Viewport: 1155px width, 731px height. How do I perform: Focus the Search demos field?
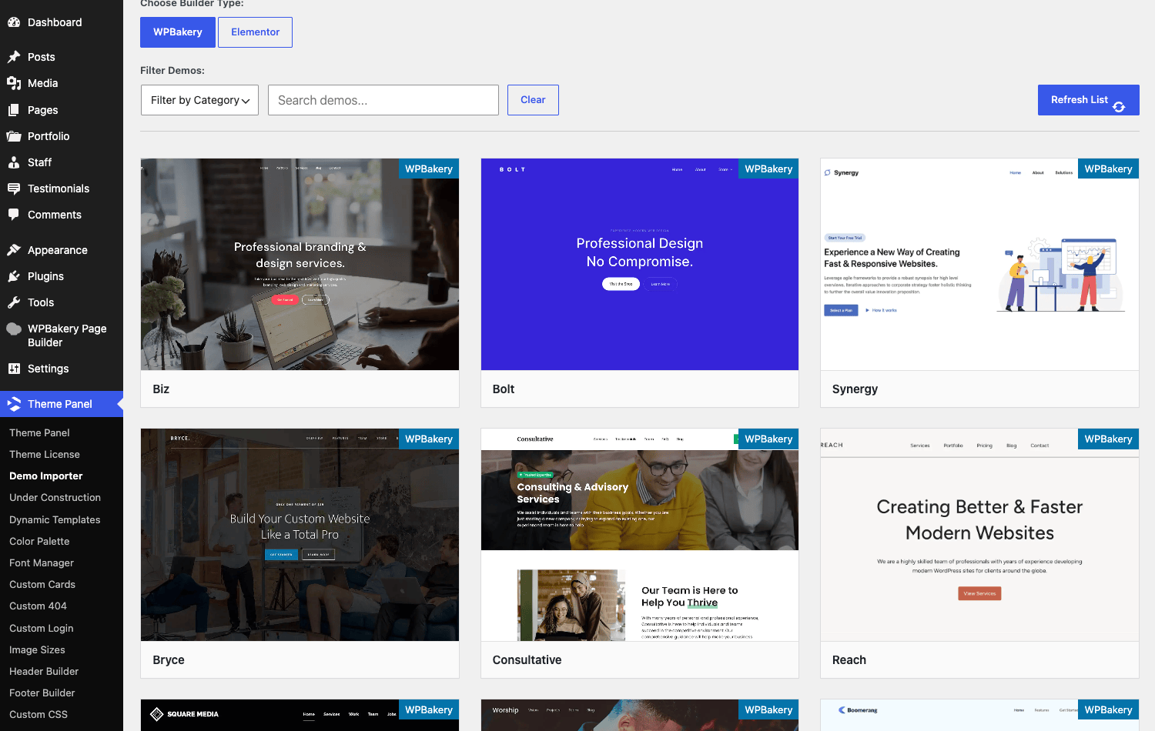pyautogui.click(x=383, y=100)
